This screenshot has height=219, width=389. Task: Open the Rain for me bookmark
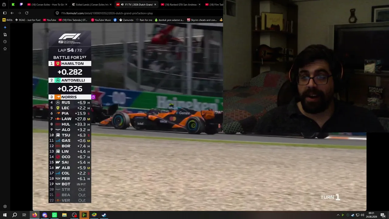coord(144,20)
